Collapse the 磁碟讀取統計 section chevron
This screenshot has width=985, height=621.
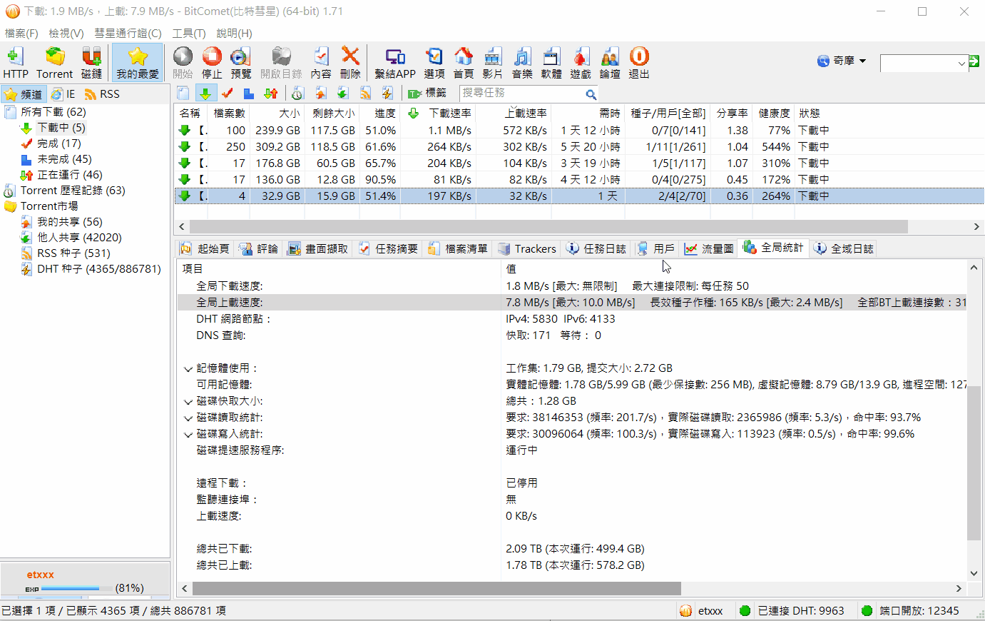[188, 418]
